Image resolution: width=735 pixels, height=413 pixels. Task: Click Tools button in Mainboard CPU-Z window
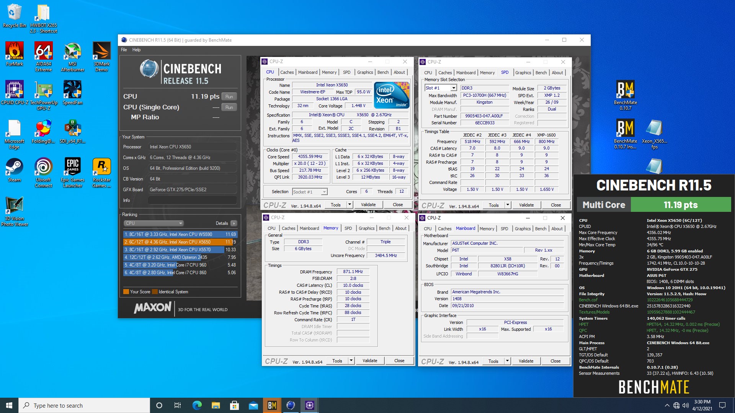click(x=493, y=361)
